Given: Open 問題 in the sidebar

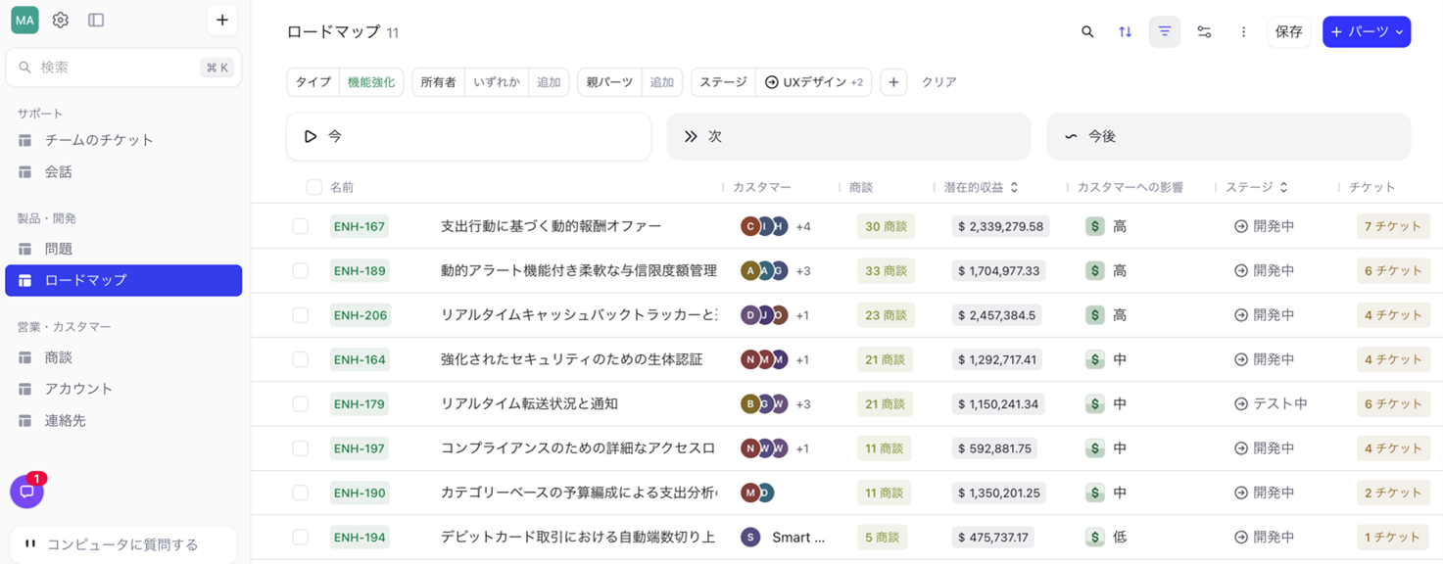Looking at the screenshot, I should (59, 249).
